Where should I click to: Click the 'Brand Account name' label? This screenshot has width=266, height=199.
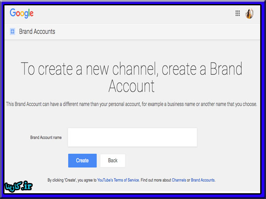click(46, 138)
